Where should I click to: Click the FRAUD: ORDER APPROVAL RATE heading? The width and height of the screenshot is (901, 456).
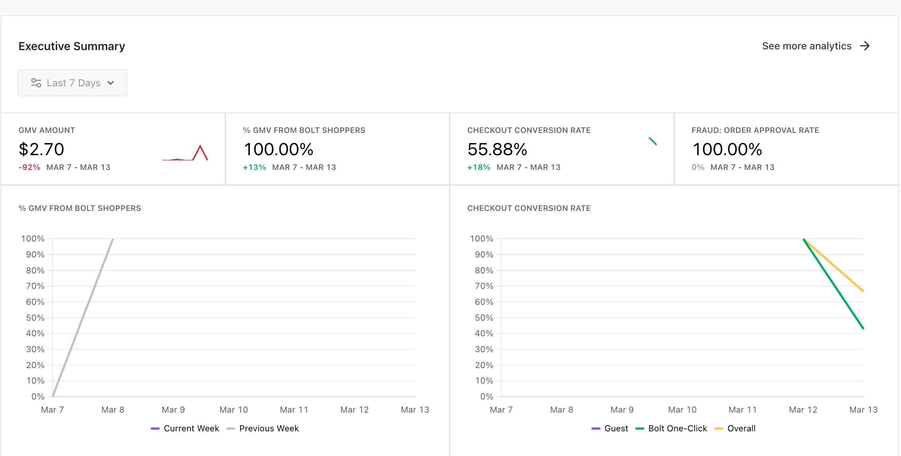point(755,131)
